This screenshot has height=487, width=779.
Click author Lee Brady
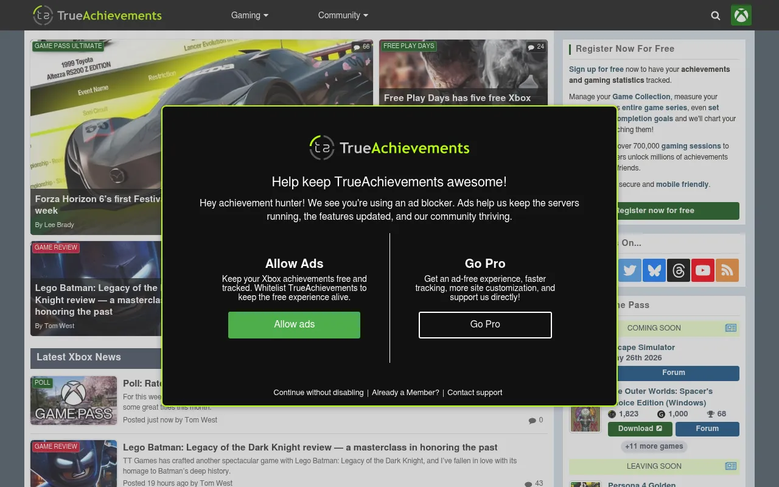point(58,225)
